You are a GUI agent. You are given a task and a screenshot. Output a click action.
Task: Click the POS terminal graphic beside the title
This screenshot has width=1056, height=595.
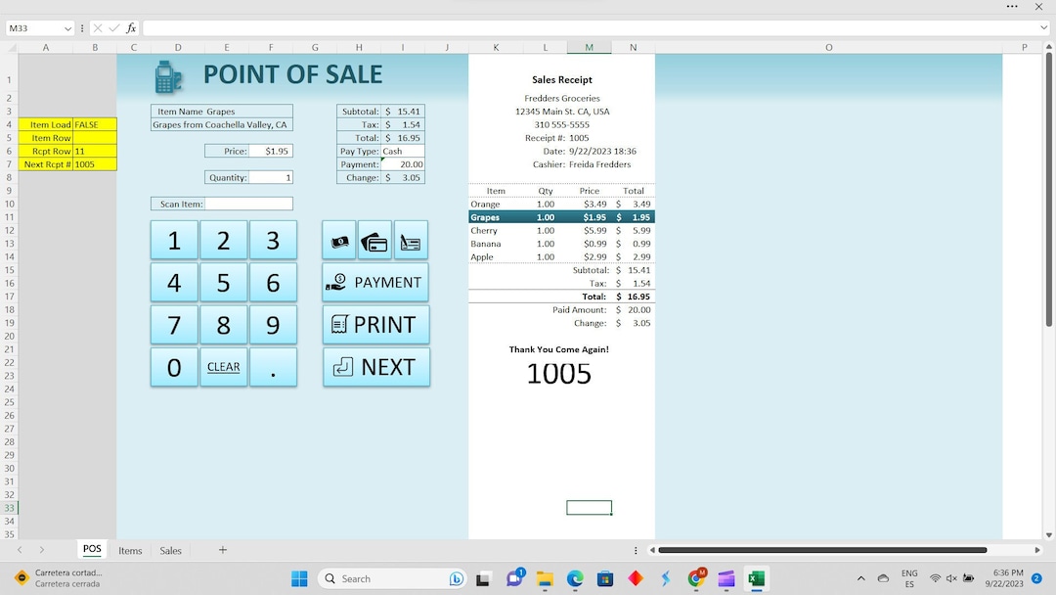pos(168,74)
